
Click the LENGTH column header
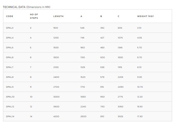[x=58, y=16]
